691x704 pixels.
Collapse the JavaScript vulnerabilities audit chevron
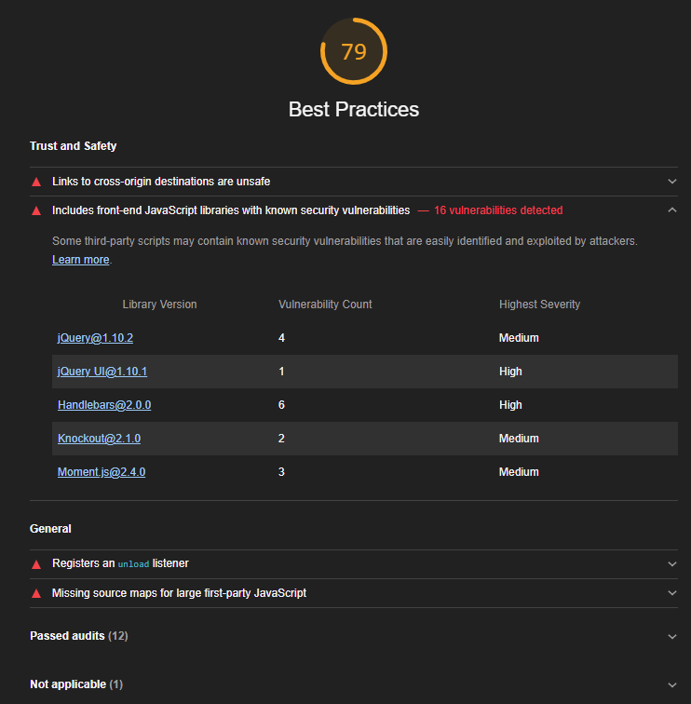coord(671,210)
